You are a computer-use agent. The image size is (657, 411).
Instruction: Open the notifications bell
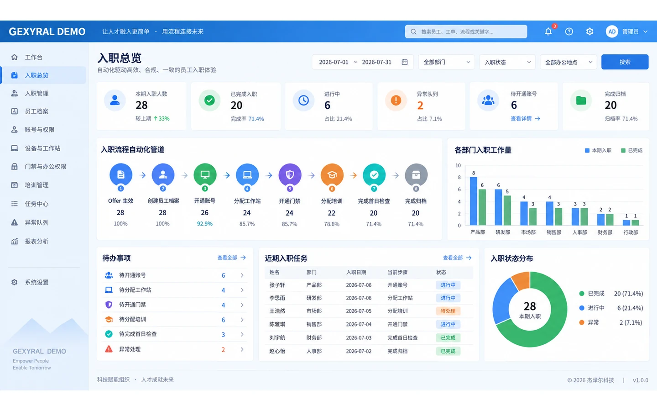[548, 32]
